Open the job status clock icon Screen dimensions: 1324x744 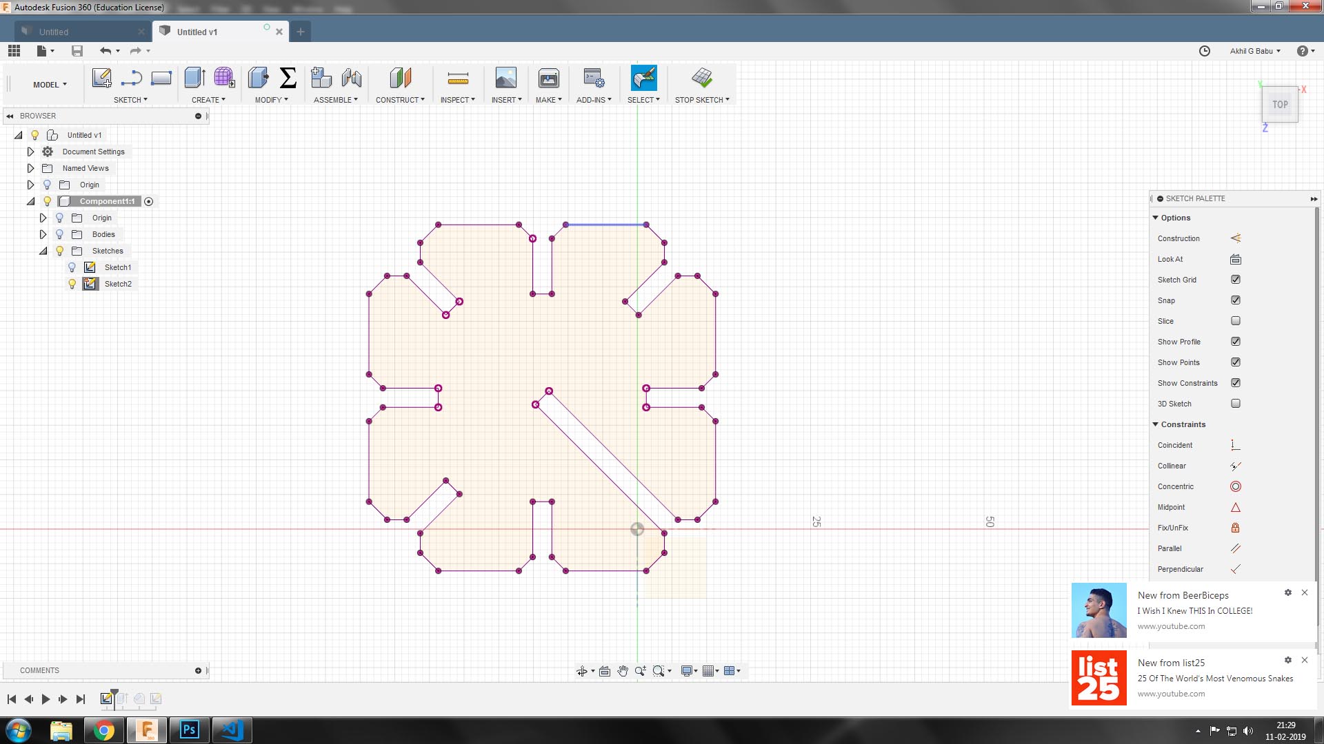[x=1204, y=51]
